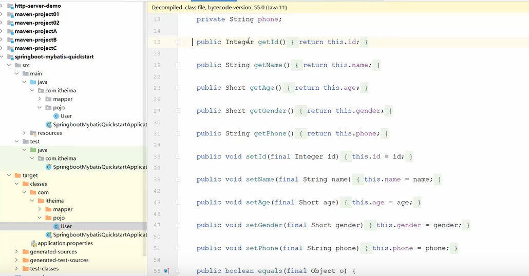Click line number 47 in the gutter
Image resolution: width=529 pixels, height=276 pixels.
(x=157, y=225)
